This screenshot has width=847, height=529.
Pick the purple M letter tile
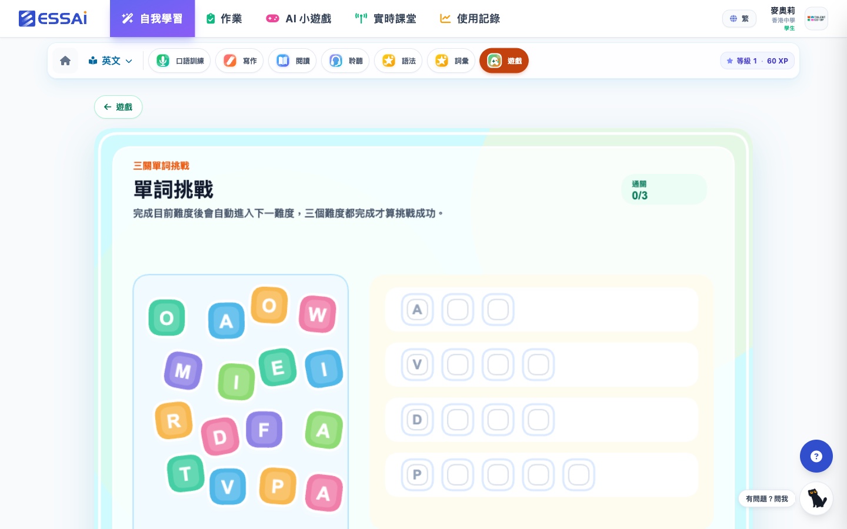[x=183, y=371]
